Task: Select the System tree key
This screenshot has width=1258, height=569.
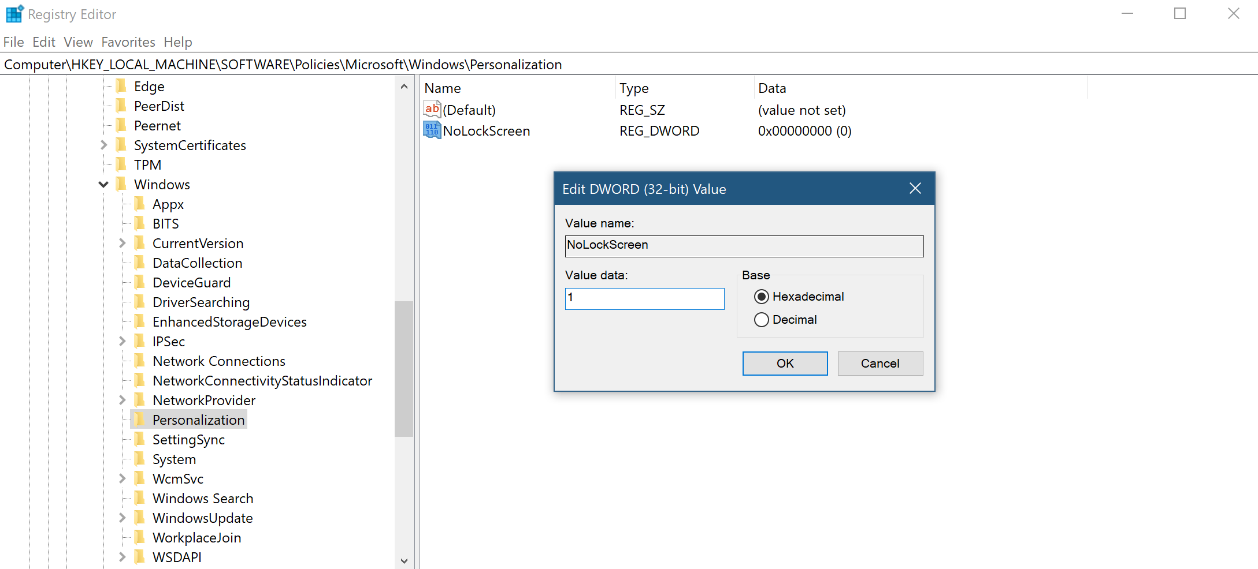Action: (x=174, y=459)
